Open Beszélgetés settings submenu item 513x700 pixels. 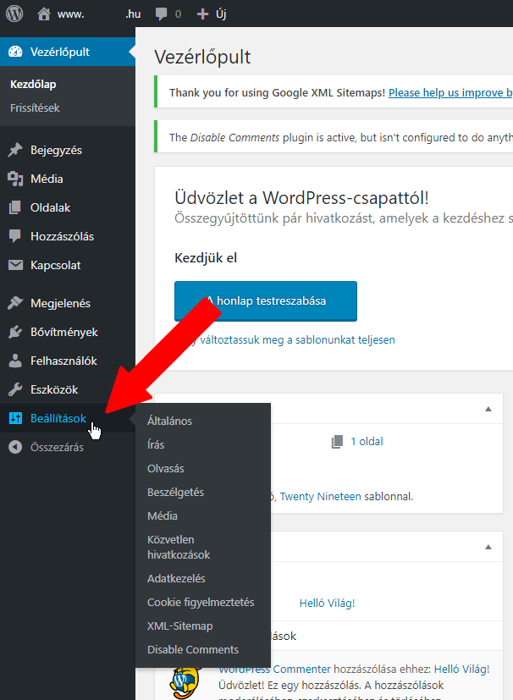point(175,492)
